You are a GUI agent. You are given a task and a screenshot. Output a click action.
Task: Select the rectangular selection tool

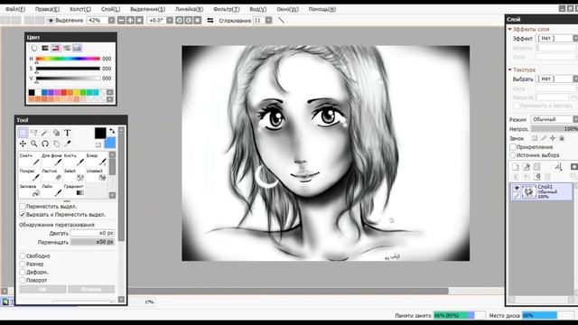pos(23,133)
